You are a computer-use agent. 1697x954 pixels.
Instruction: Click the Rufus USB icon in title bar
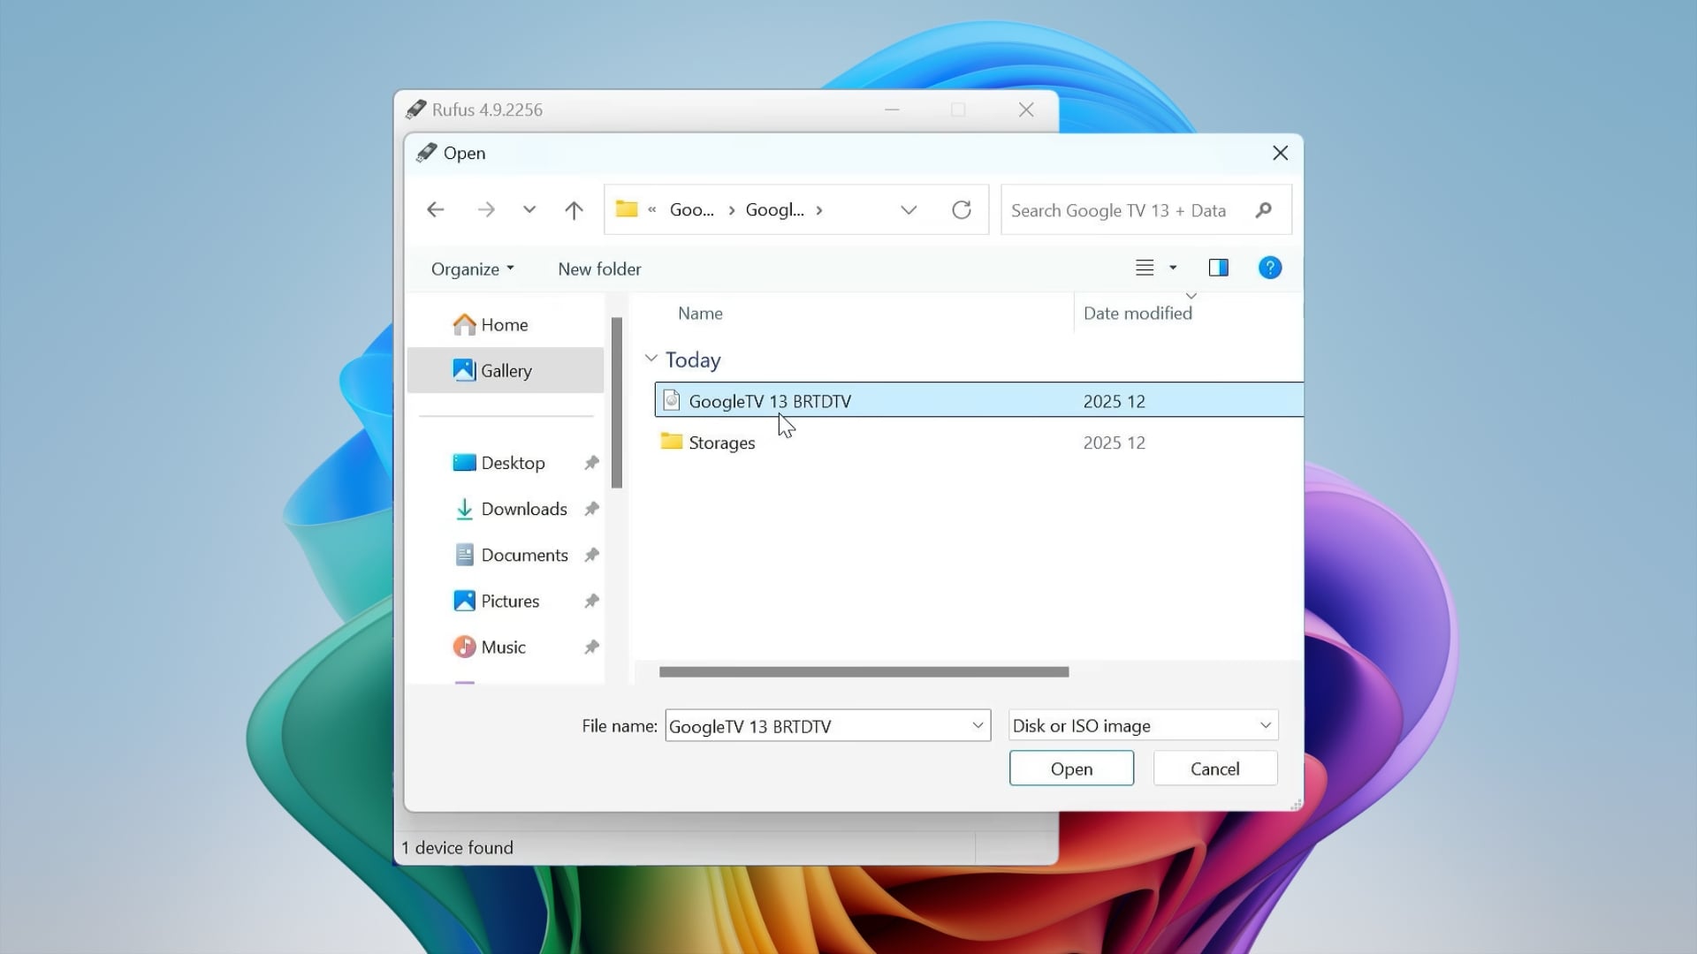click(415, 109)
